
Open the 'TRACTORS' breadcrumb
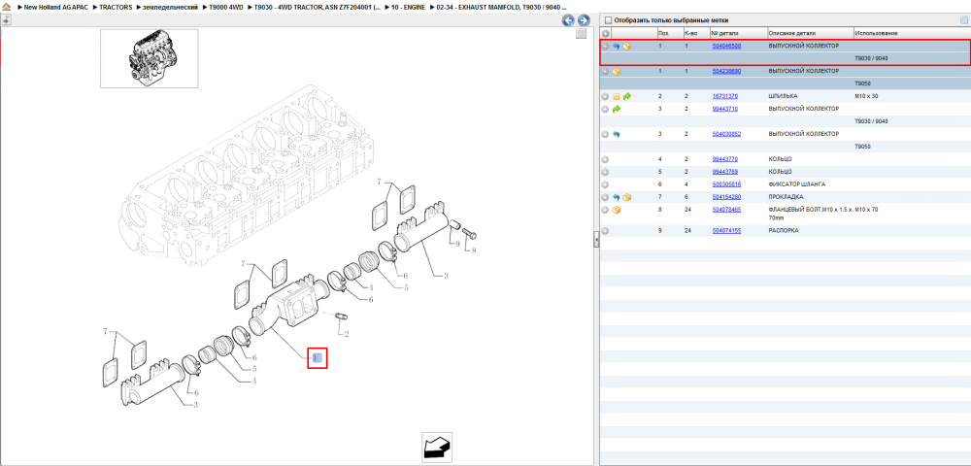coord(116,7)
